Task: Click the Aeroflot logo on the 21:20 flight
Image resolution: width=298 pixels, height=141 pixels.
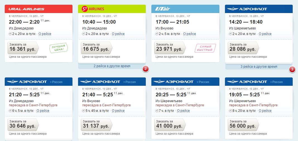Action: tap(27, 82)
